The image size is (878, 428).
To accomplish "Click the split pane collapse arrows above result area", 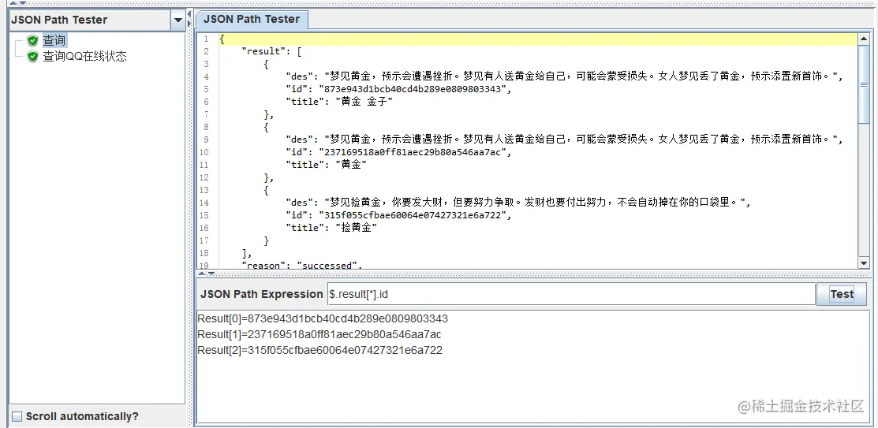I will pos(207,274).
